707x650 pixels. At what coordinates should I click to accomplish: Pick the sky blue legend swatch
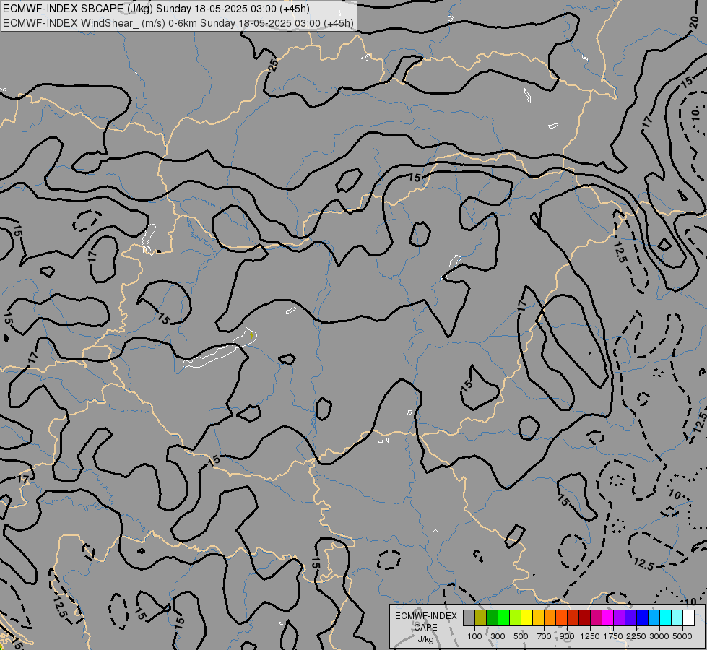(x=654, y=617)
